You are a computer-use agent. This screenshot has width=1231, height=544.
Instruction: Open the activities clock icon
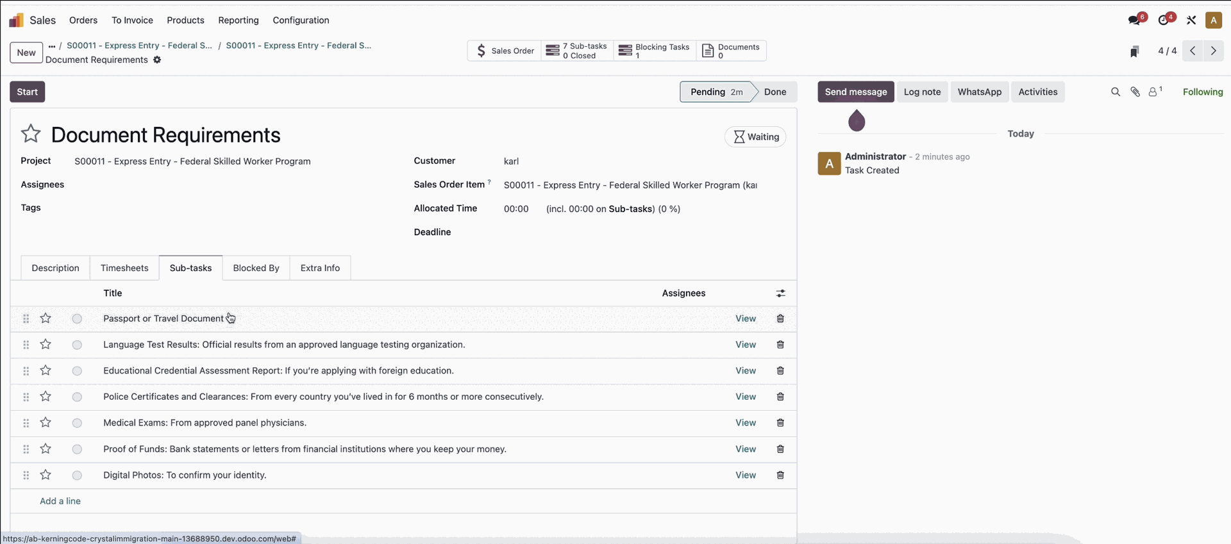pos(1164,21)
